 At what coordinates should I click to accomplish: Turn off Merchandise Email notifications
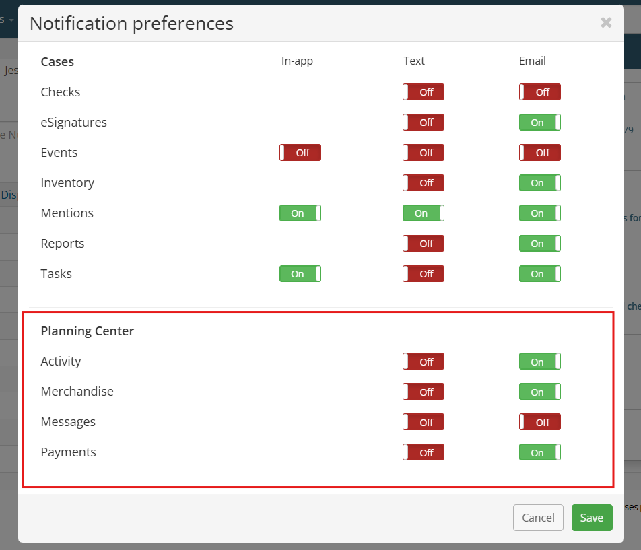tap(539, 391)
